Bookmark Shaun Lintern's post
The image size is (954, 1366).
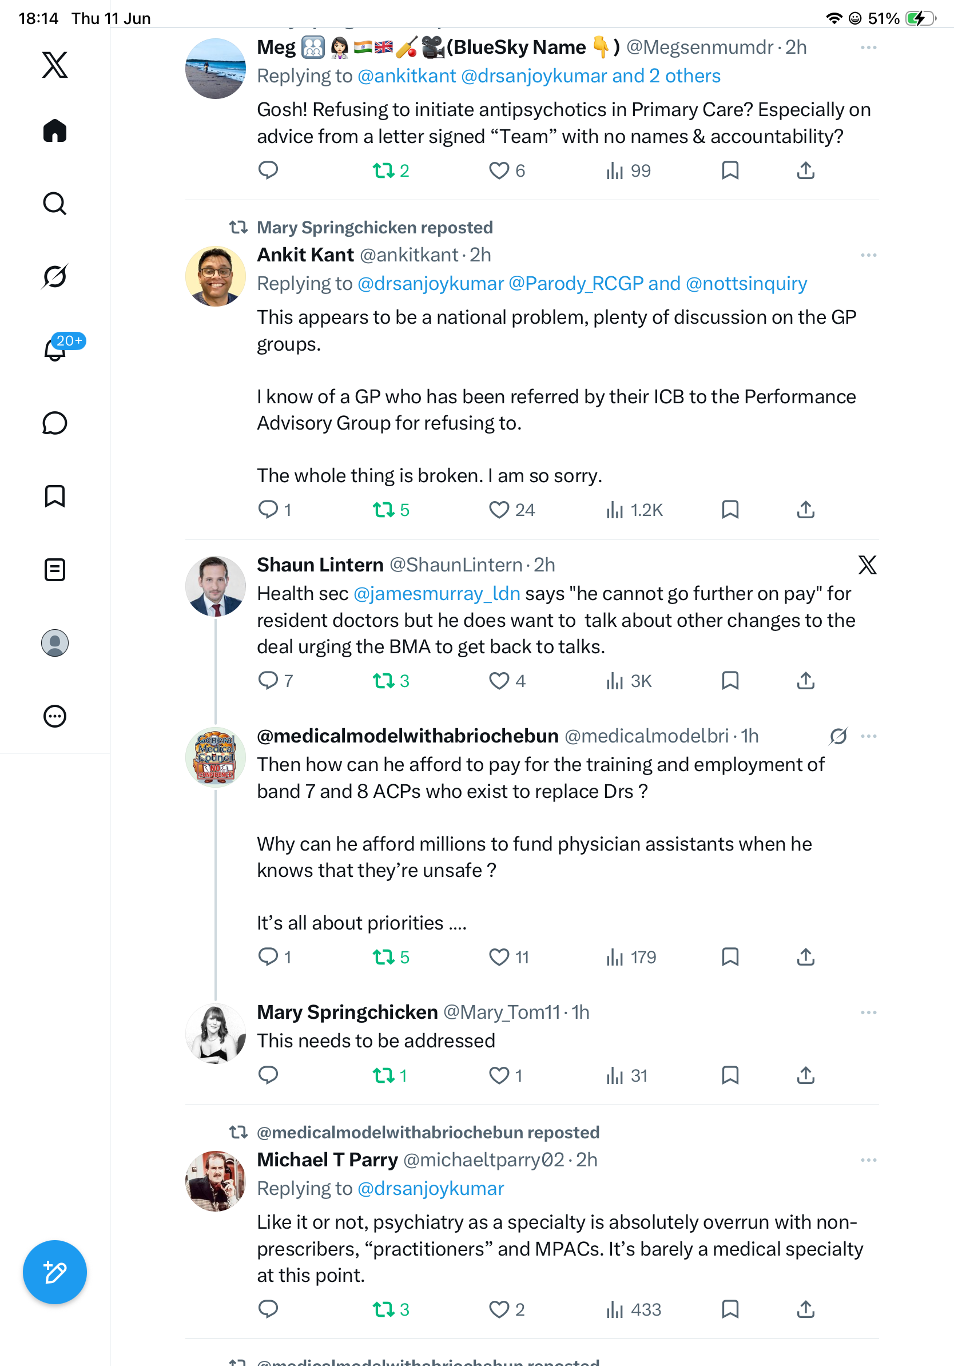[730, 681]
